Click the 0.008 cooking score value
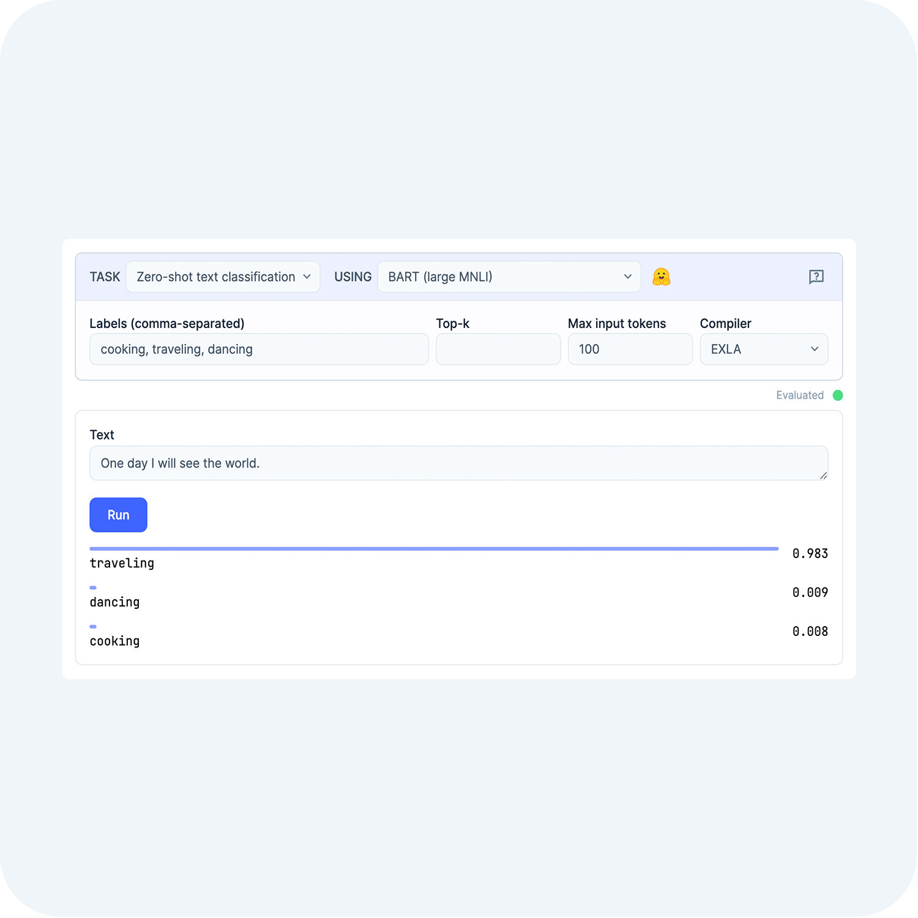 coord(810,632)
